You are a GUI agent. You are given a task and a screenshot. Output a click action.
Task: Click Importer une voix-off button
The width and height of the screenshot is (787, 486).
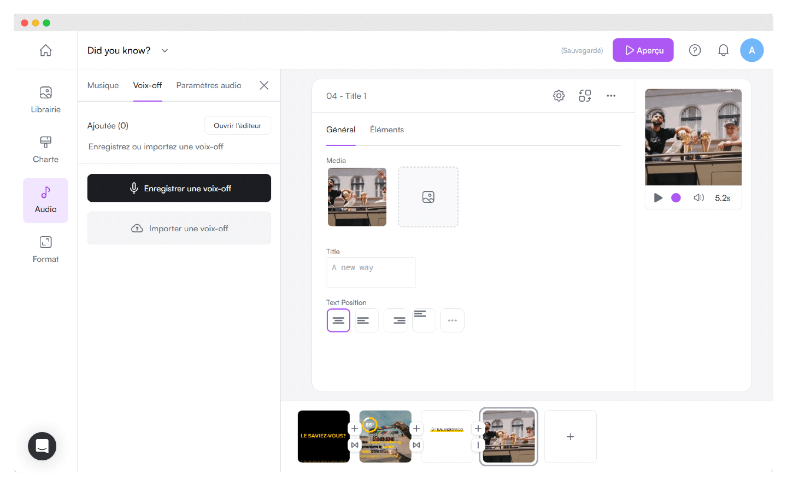[x=179, y=228]
